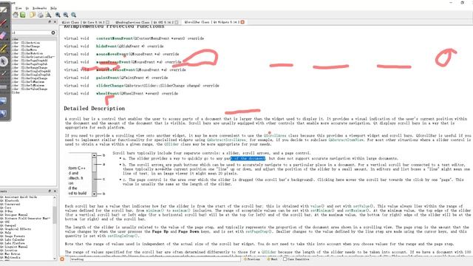
Task: Select the pink eraser annotation tool
Action: (x=3, y=35)
